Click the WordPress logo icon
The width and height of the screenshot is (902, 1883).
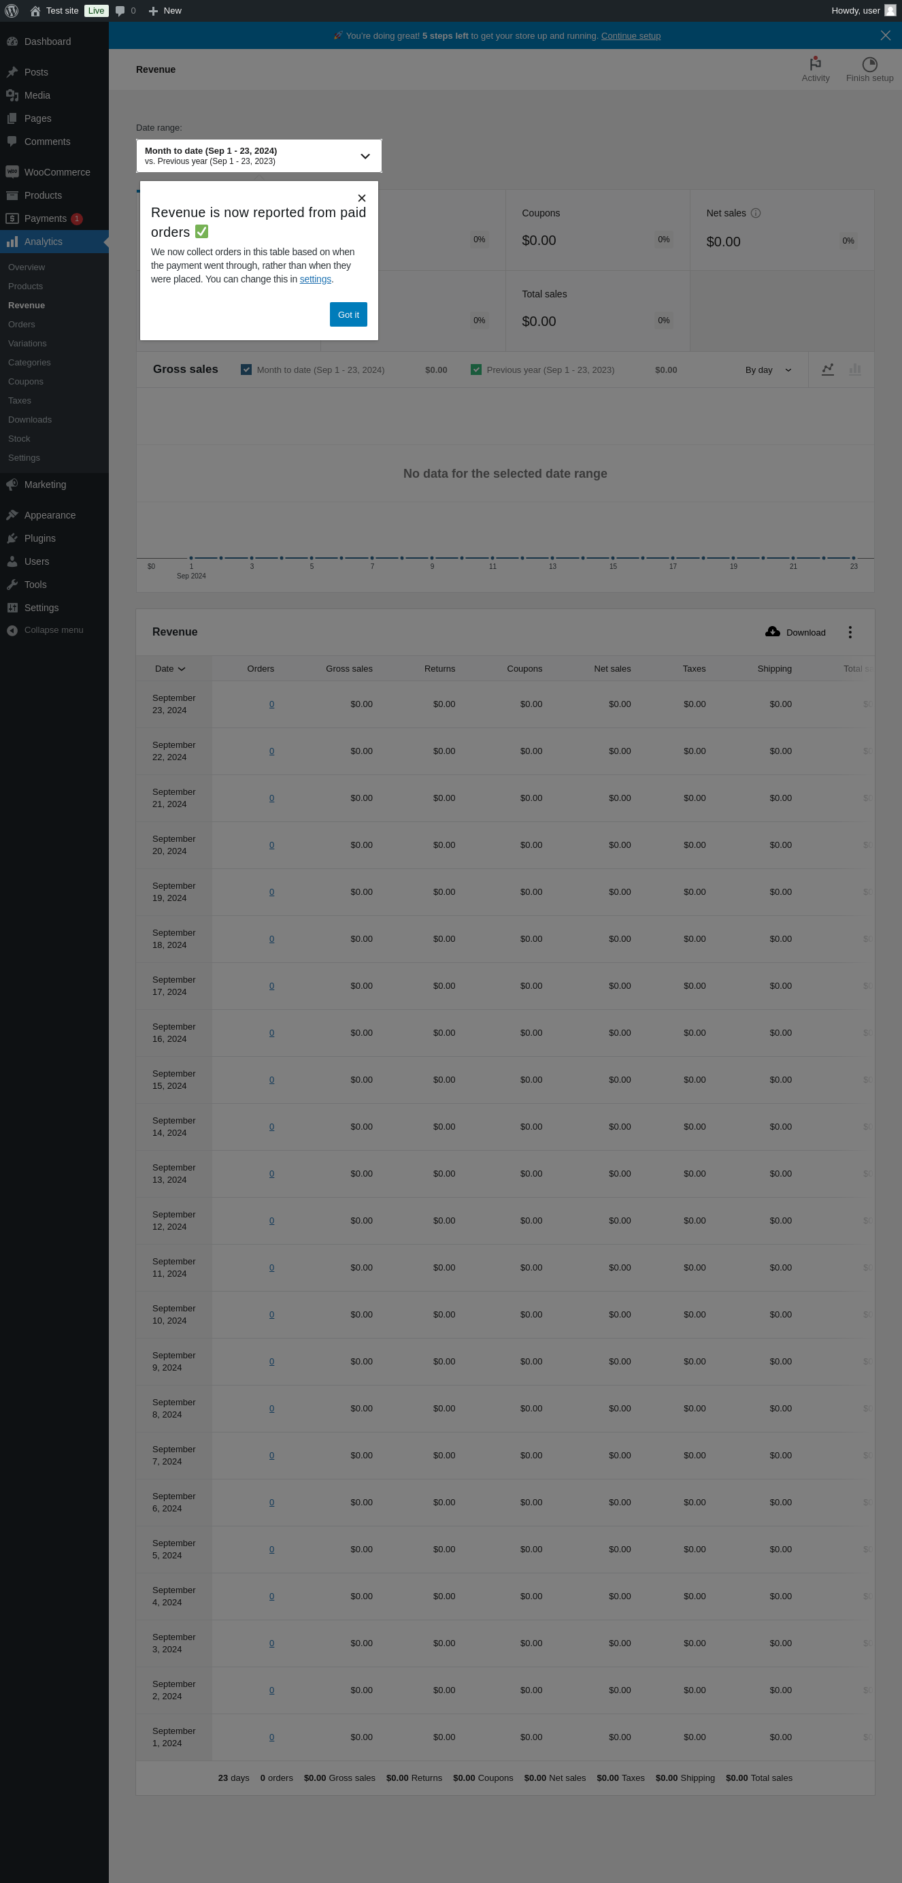(x=12, y=11)
